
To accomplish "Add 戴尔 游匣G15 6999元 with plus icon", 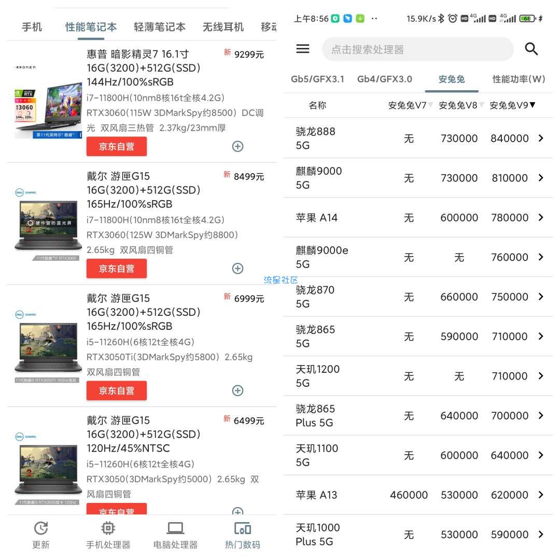I will pyautogui.click(x=237, y=390).
